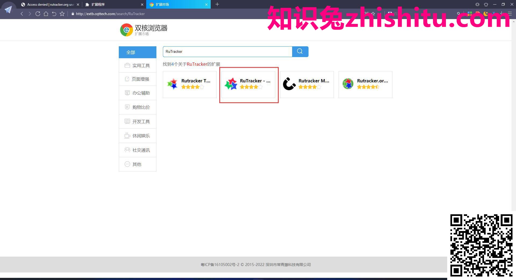Go forward in browser history
Image resolution: width=516 pixels, height=280 pixels.
coord(30,14)
